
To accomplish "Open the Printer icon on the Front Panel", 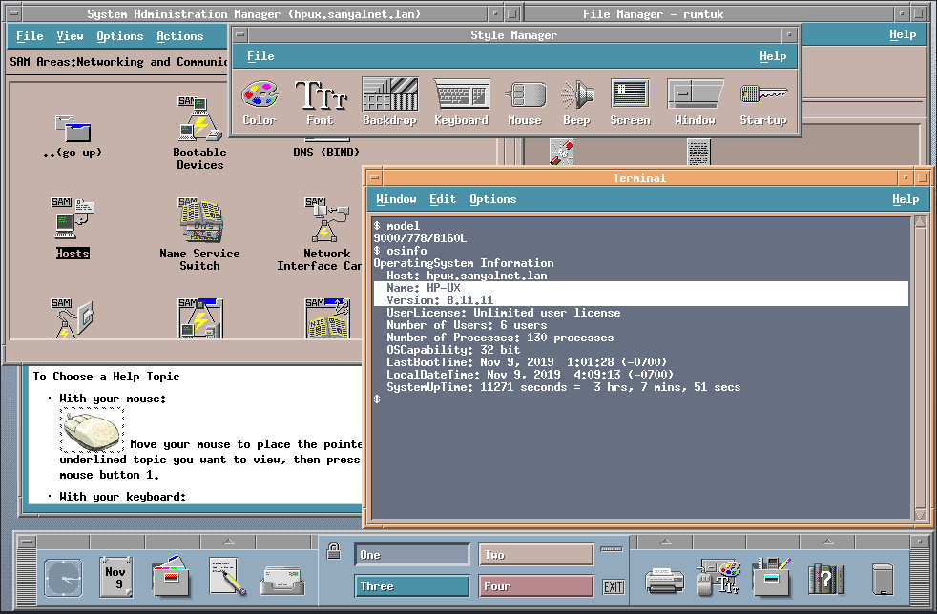I will click(663, 580).
